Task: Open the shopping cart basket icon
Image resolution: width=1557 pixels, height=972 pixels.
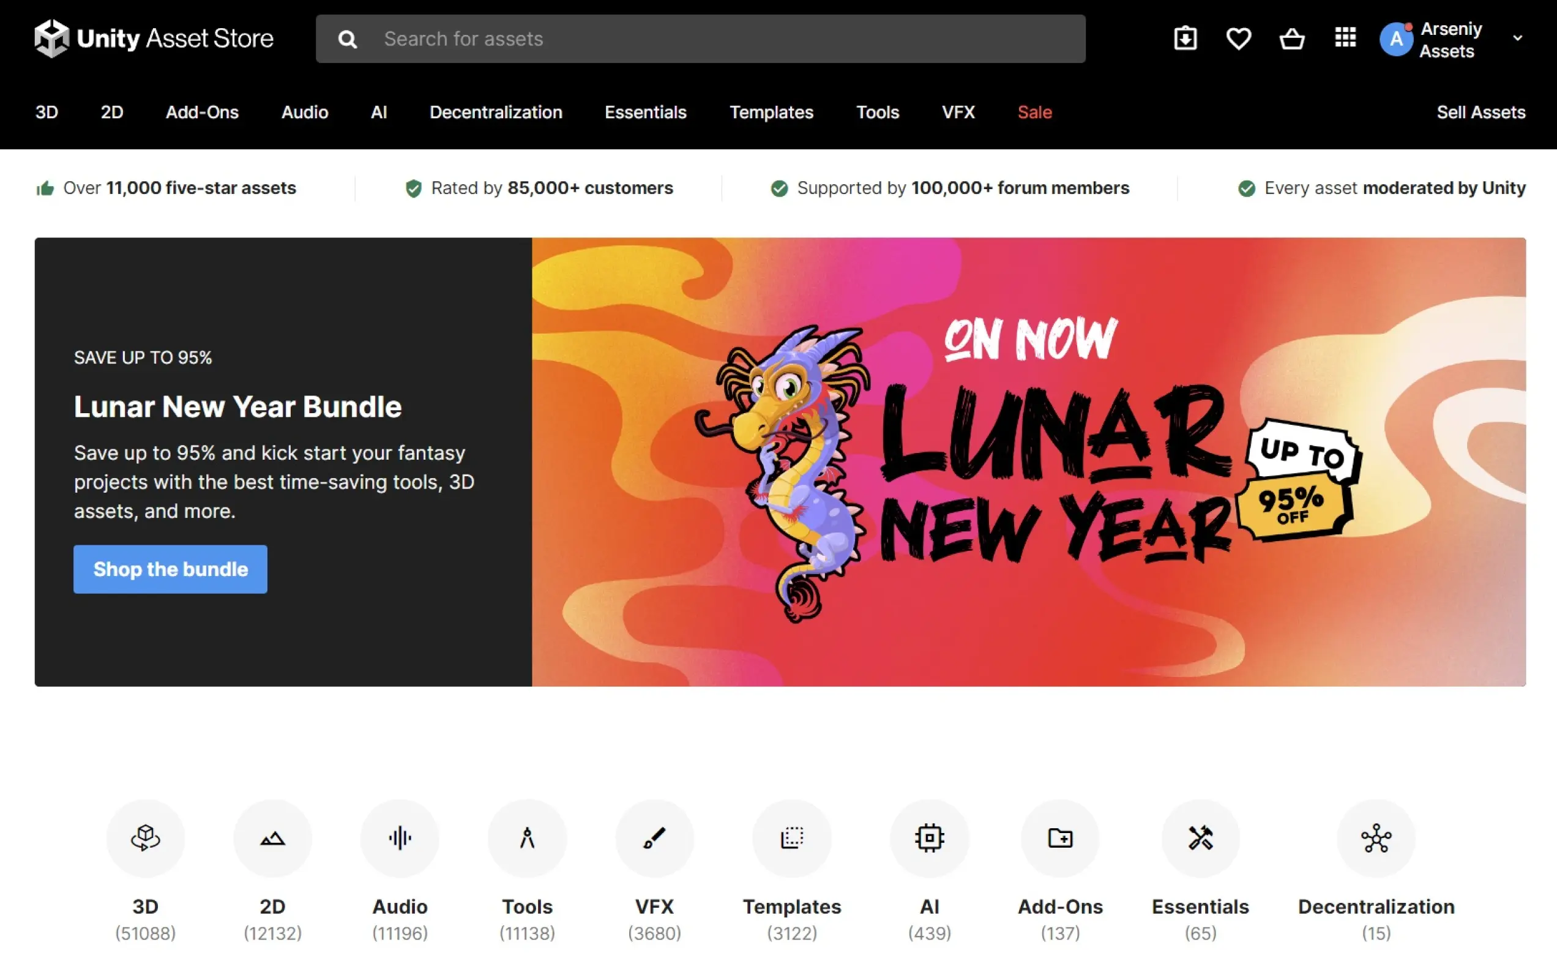Action: pos(1291,39)
